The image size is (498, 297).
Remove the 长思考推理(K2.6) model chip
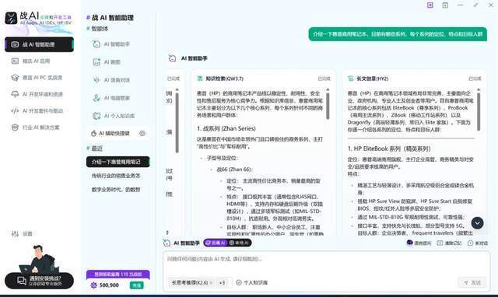click(211, 282)
